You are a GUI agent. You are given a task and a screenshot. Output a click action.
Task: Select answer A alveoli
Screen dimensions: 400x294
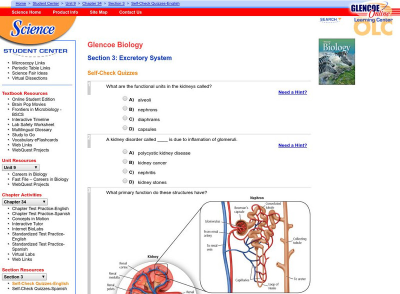pos(124,98)
